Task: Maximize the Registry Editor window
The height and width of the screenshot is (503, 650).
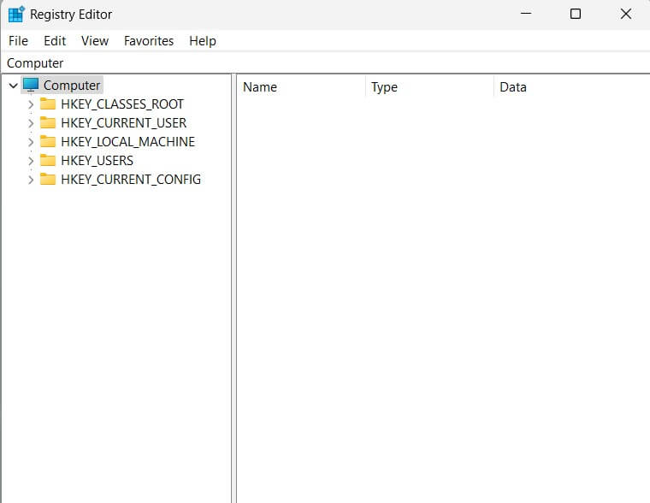Action: click(576, 14)
